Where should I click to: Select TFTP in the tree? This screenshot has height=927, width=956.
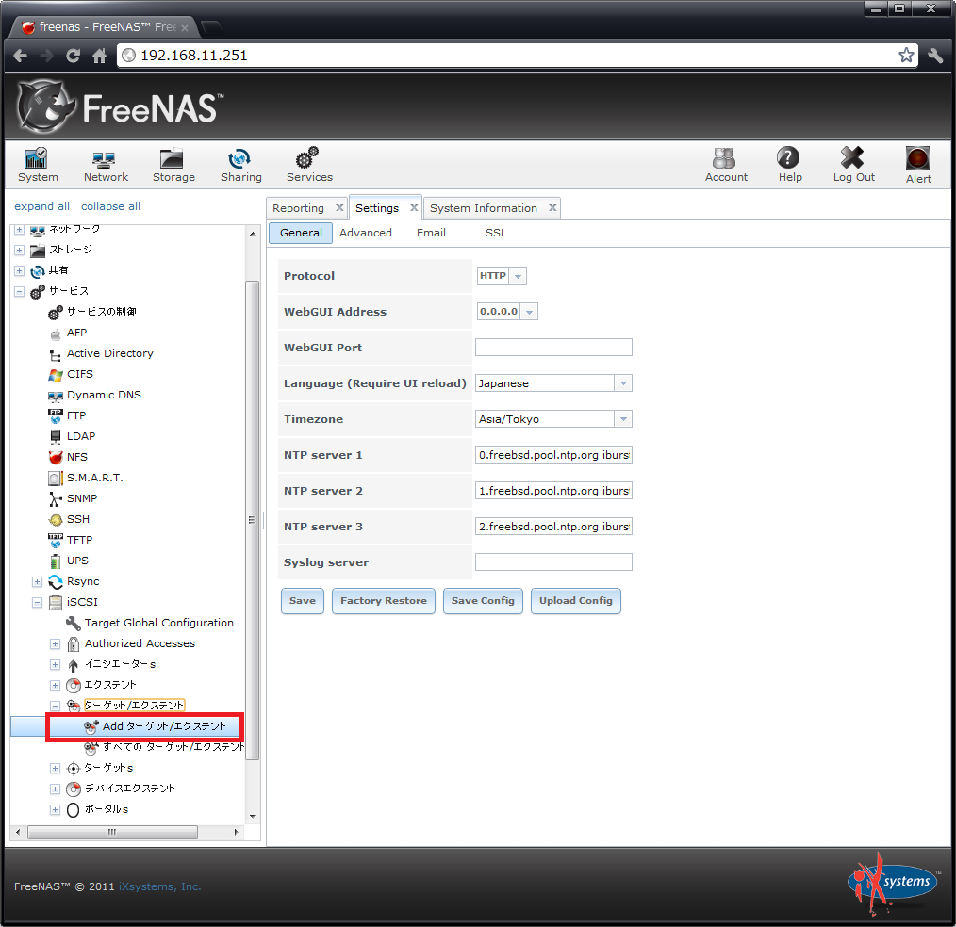coord(79,540)
